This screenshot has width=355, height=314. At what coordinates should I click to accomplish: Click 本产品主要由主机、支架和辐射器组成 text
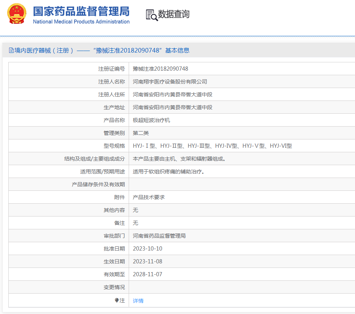[179, 159]
